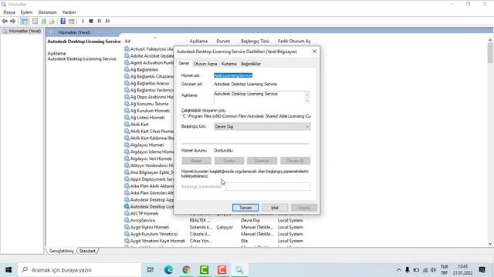494x277 pixels.
Task: Open Microsoft Edge from the taskbar
Action: click(x=168, y=270)
